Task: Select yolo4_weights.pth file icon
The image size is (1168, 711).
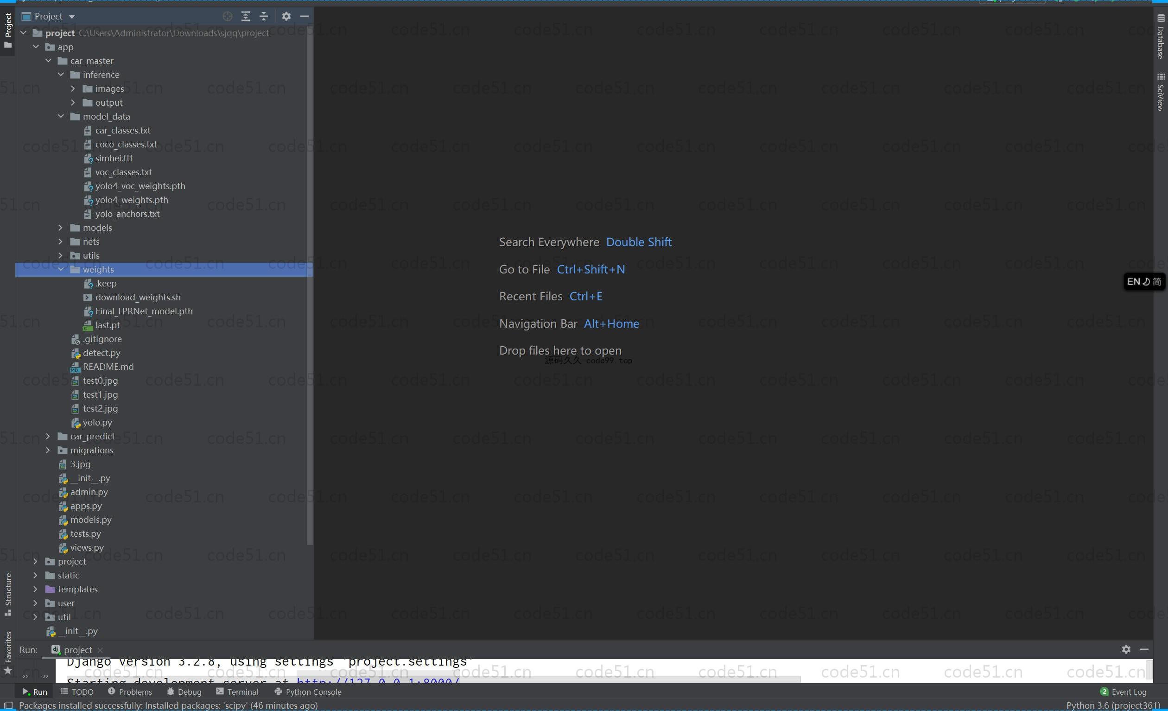Action: point(88,201)
